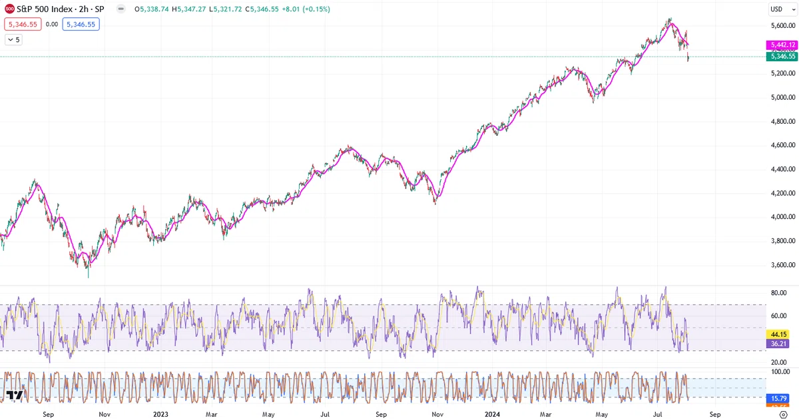
Task: Select the blue 15.79 stochastic value label
Action: pyautogui.click(x=778, y=398)
